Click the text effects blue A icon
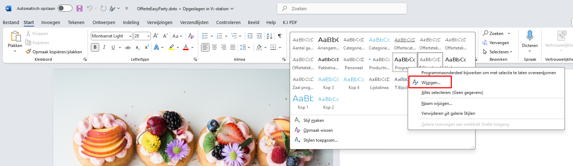This screenshot has height=166, width=573. (156, 47)
